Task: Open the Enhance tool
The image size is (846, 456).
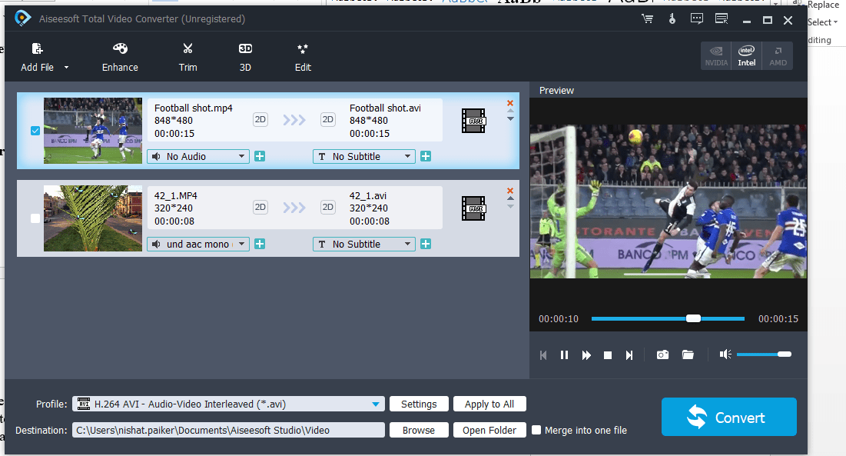Action: [120, 57]
